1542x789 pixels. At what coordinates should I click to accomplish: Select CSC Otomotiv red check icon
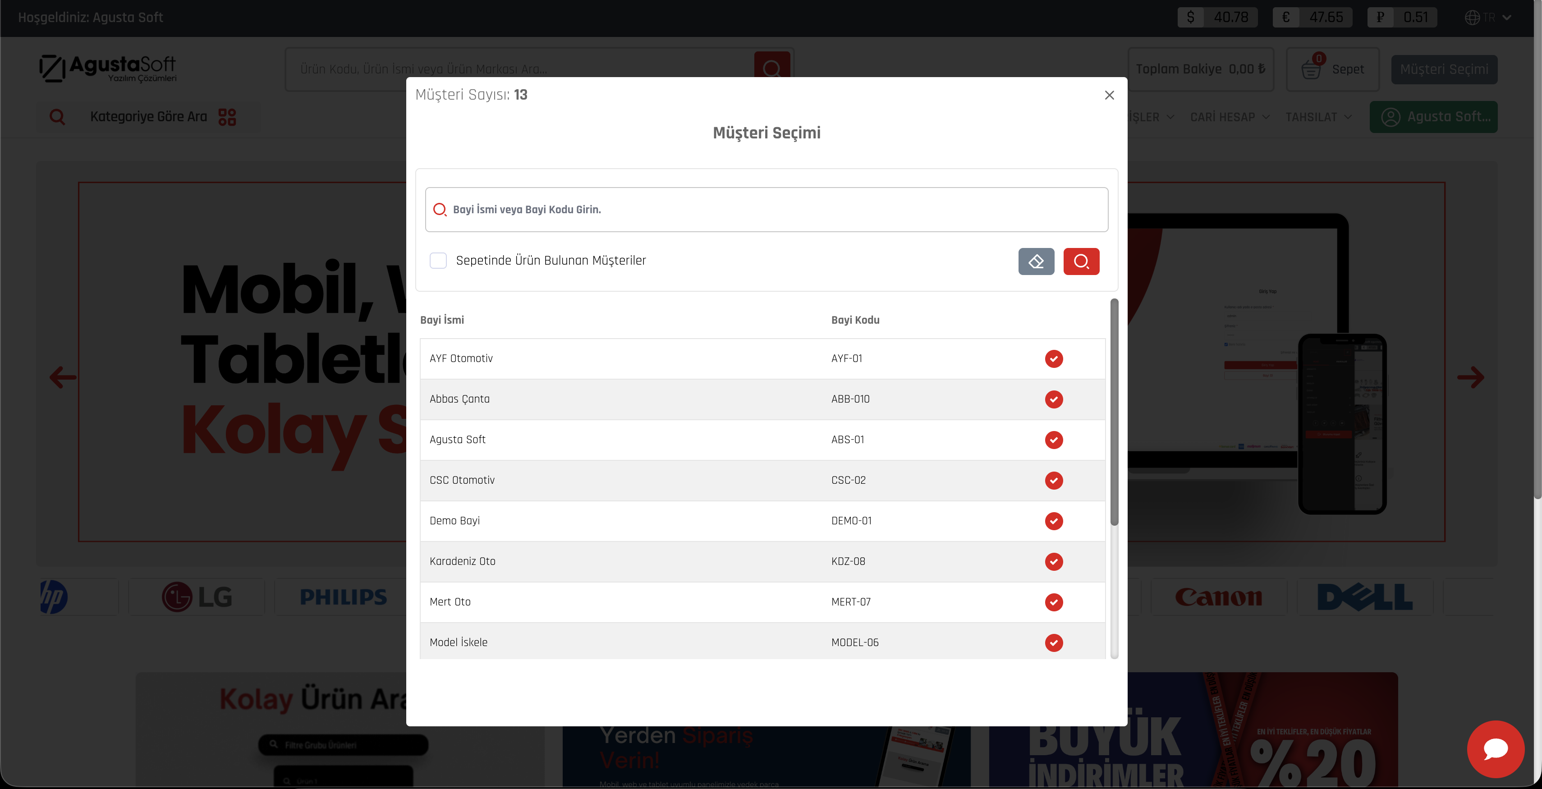pos(1054,480)
